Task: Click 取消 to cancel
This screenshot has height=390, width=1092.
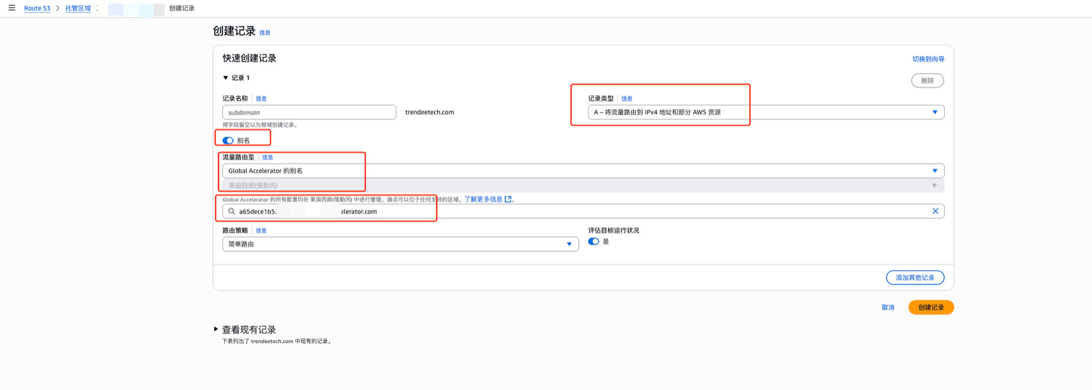Action: 888,308
